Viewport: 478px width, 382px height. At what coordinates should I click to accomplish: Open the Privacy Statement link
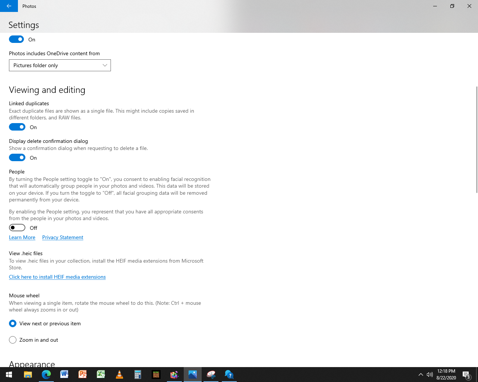63,237
